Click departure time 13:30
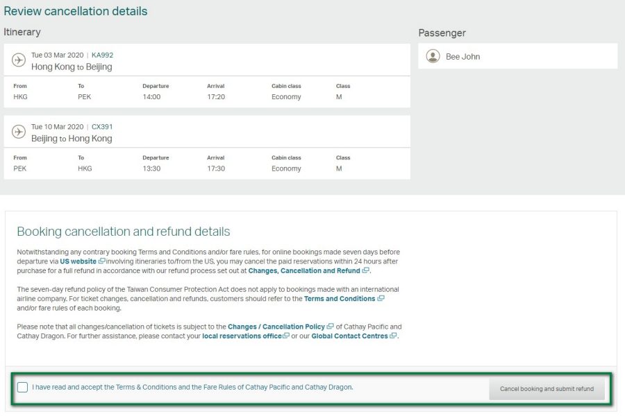 point(151,168)
